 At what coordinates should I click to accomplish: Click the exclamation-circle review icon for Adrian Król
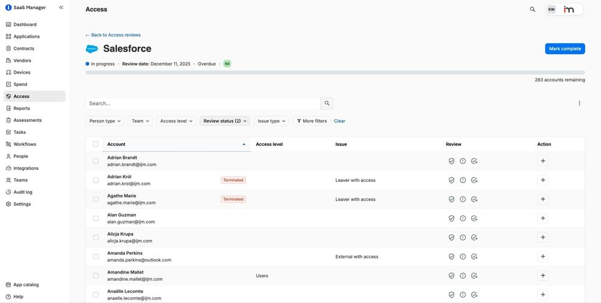click(463, 180)
